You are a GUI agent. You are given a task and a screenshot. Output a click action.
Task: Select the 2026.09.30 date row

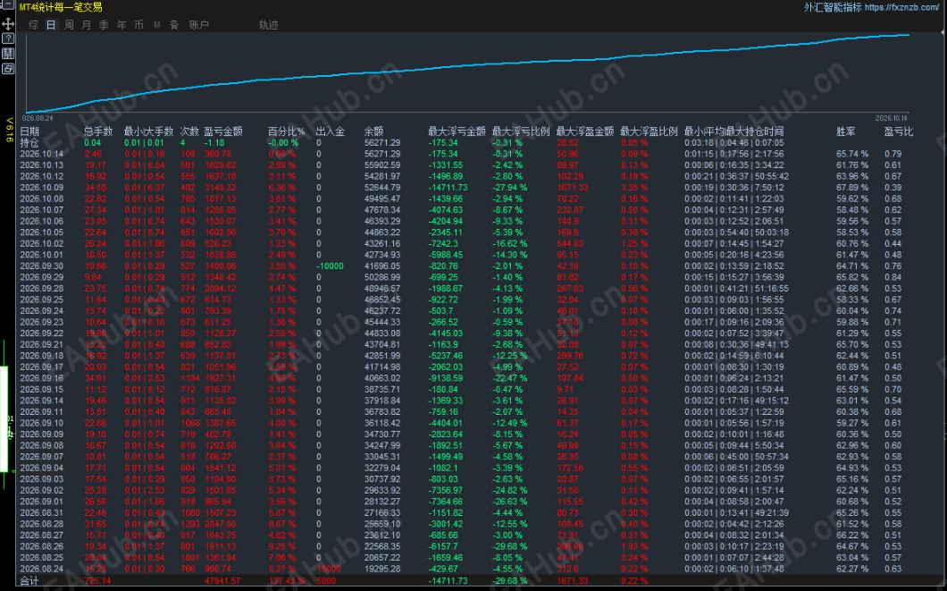click(x=42, y=266)
